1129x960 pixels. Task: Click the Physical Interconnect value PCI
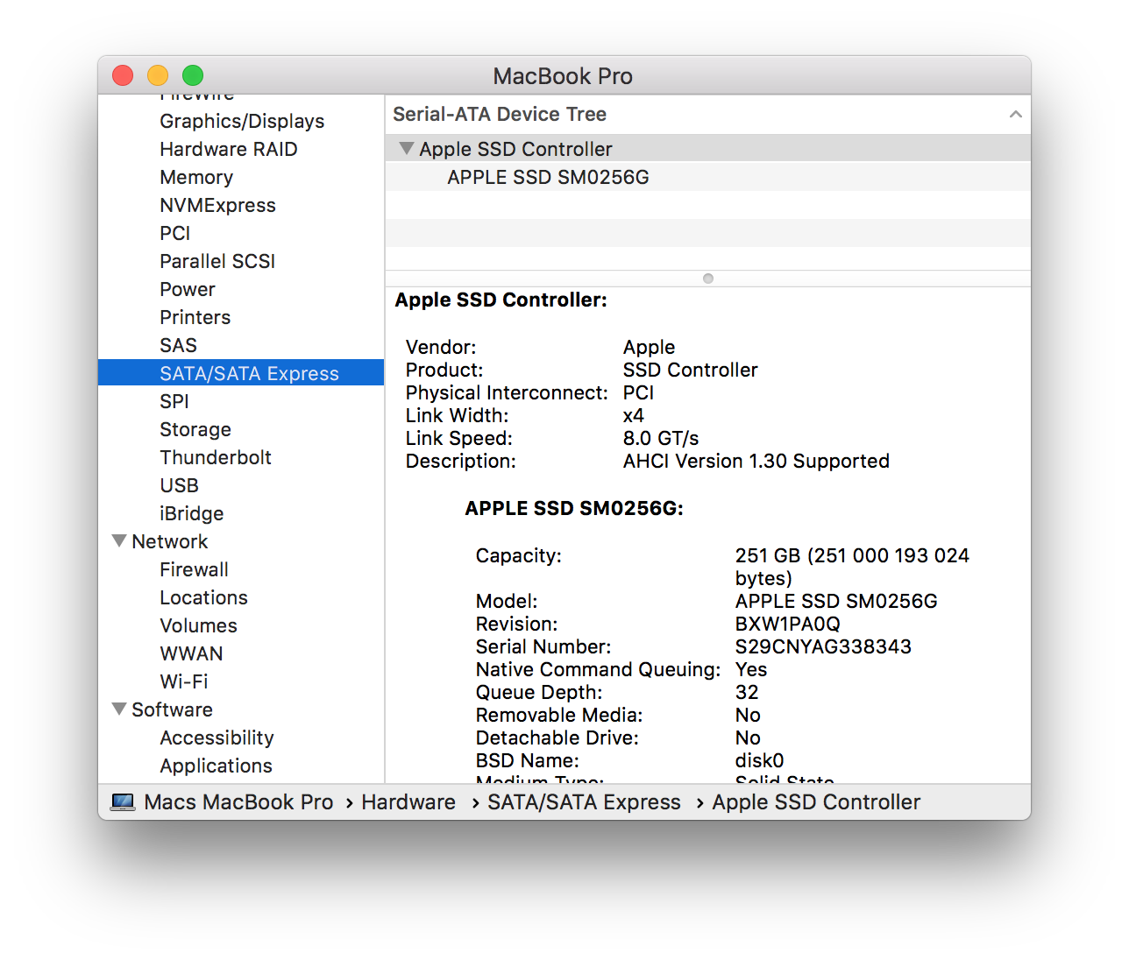(639, 392)
